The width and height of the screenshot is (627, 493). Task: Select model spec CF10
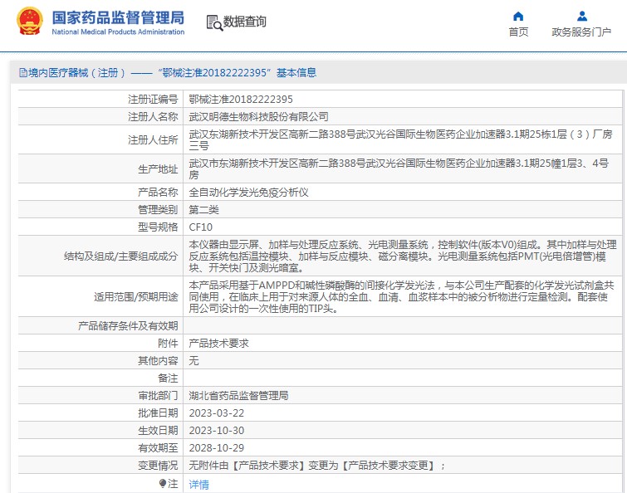click(x=200, y=227)
